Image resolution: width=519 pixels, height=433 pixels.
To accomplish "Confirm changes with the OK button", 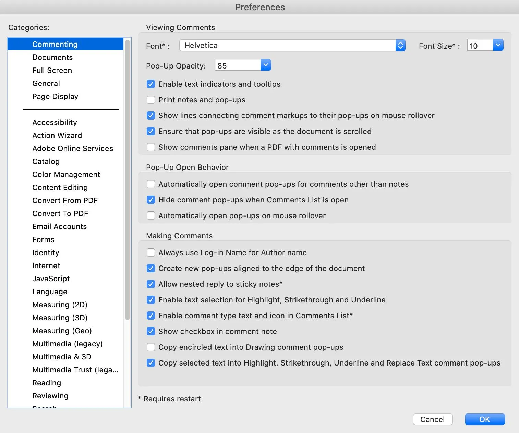I will pos(484,419).
